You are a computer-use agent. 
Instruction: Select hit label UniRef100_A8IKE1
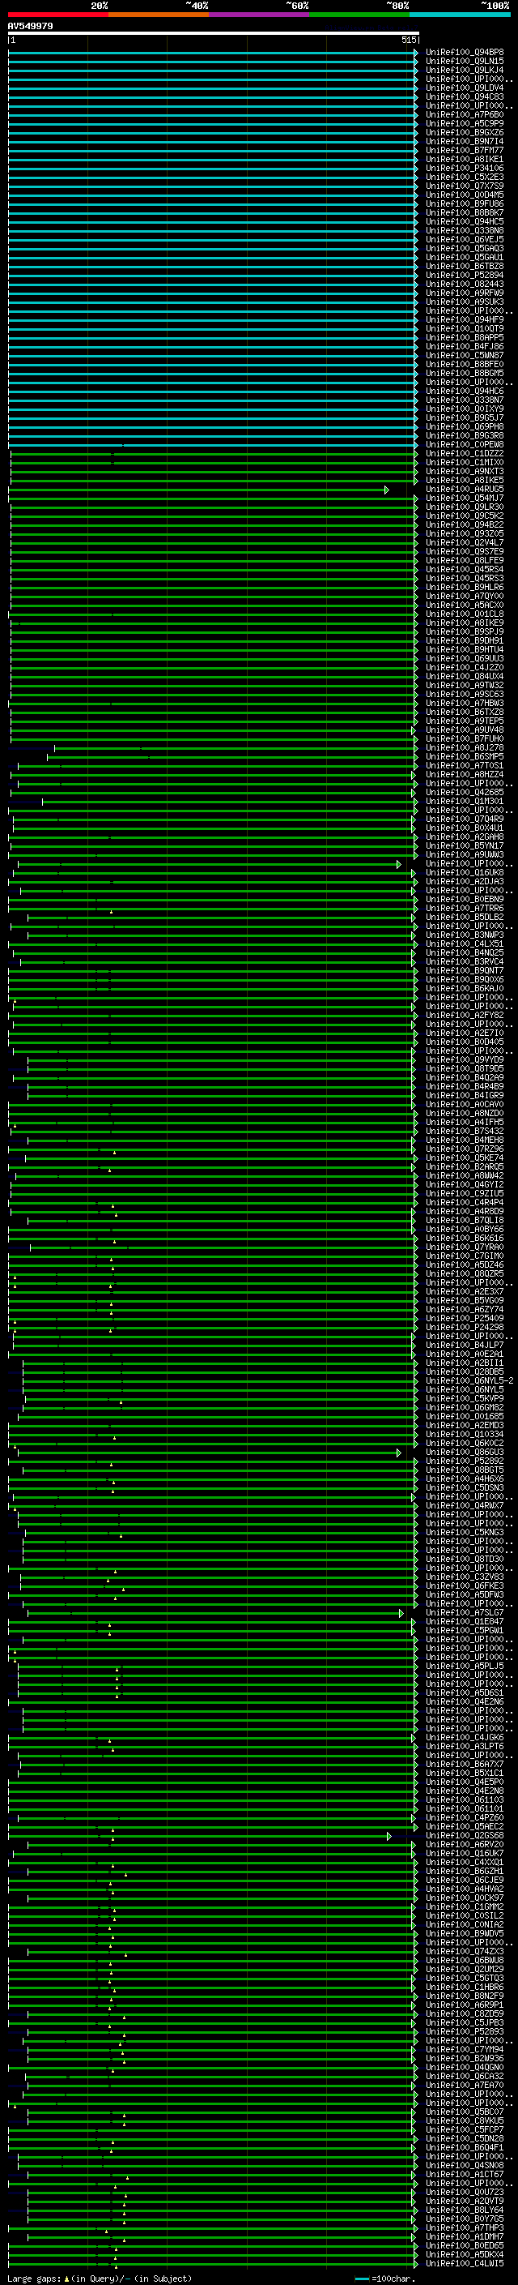[465, 159]
